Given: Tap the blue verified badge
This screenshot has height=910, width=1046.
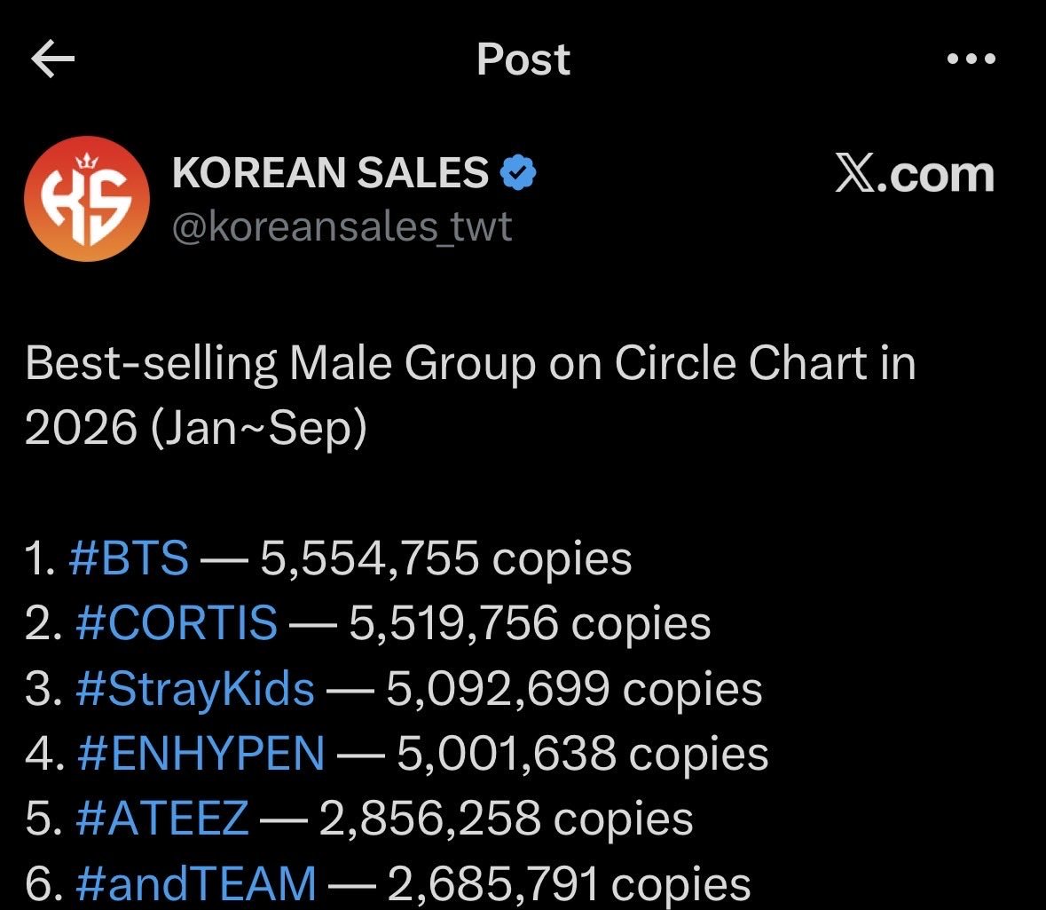Looking at the screenshot, I should (x=518, y=173).
